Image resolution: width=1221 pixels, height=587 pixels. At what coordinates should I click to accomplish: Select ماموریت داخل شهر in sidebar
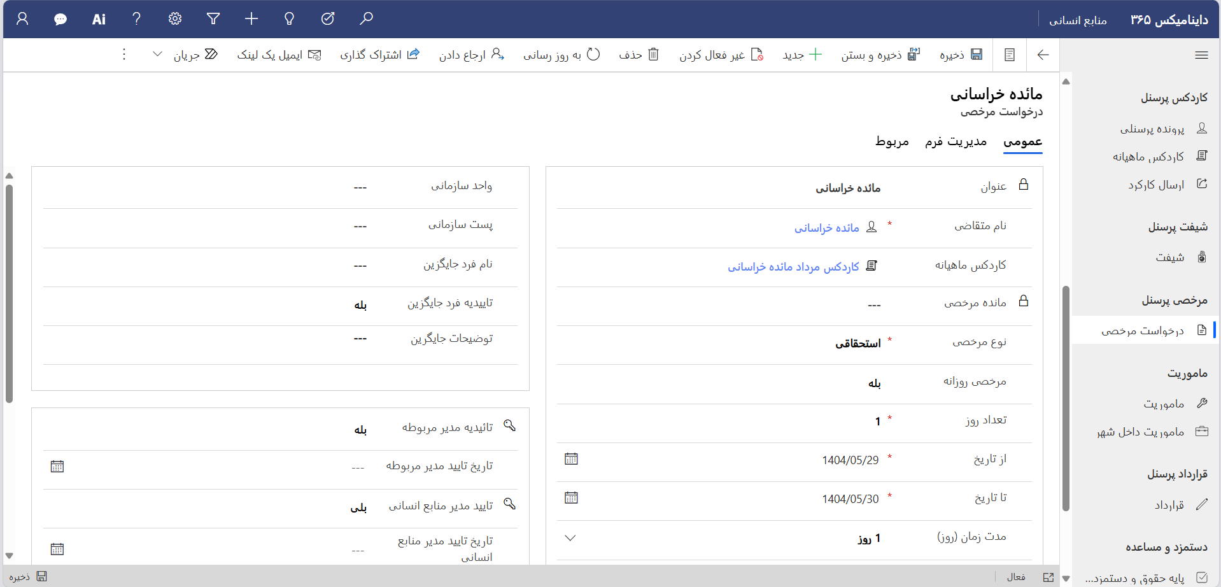click(1140, 432)
